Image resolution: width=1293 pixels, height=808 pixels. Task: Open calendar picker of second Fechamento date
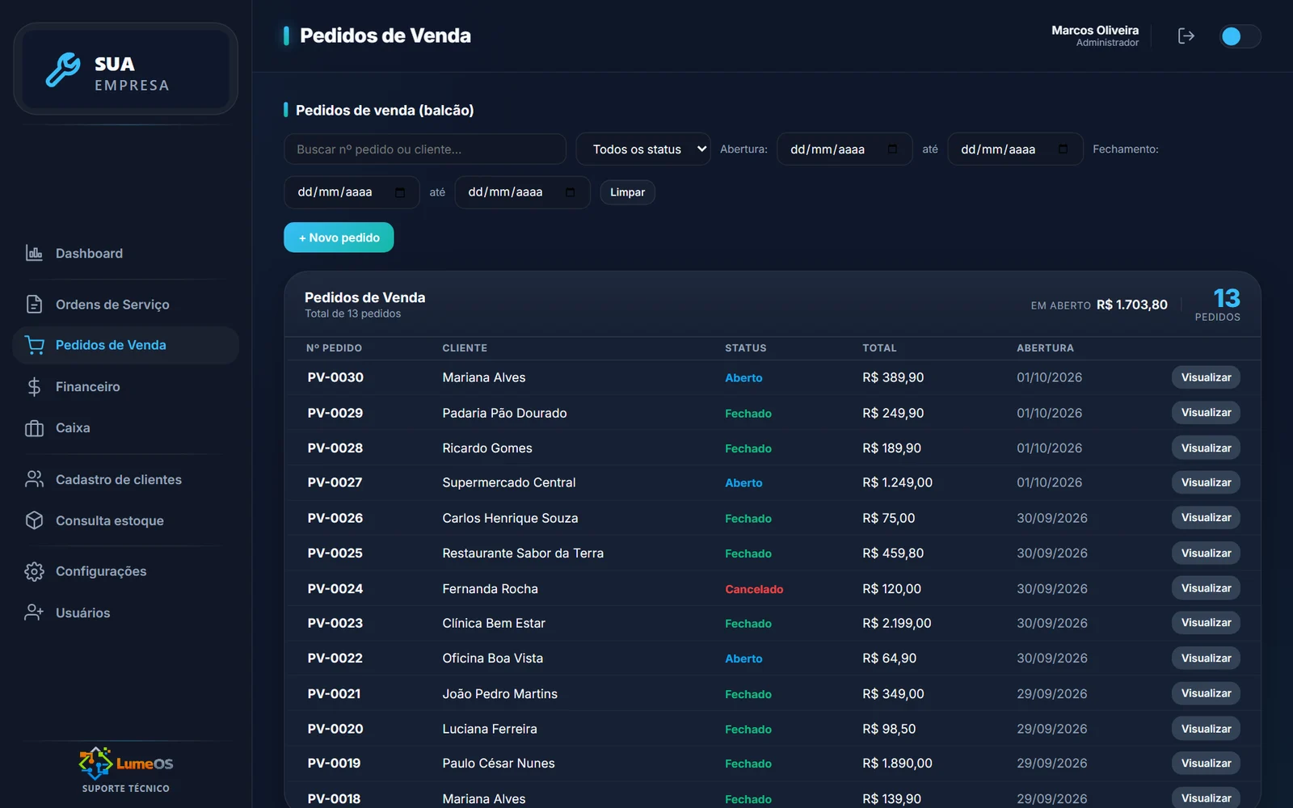click(570, 192)
